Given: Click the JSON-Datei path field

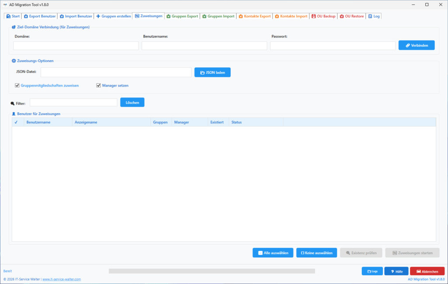Looking at the screenshot, I should coord(116,72).
